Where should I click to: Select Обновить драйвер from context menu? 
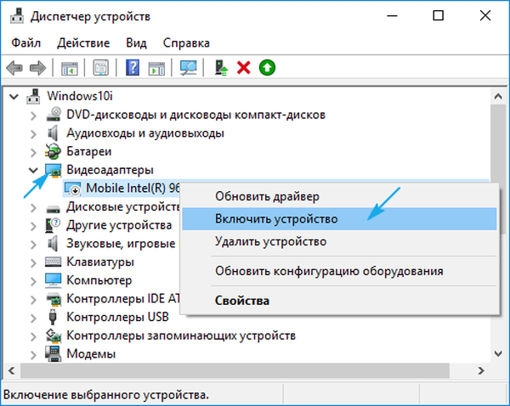tap(262, 196)
